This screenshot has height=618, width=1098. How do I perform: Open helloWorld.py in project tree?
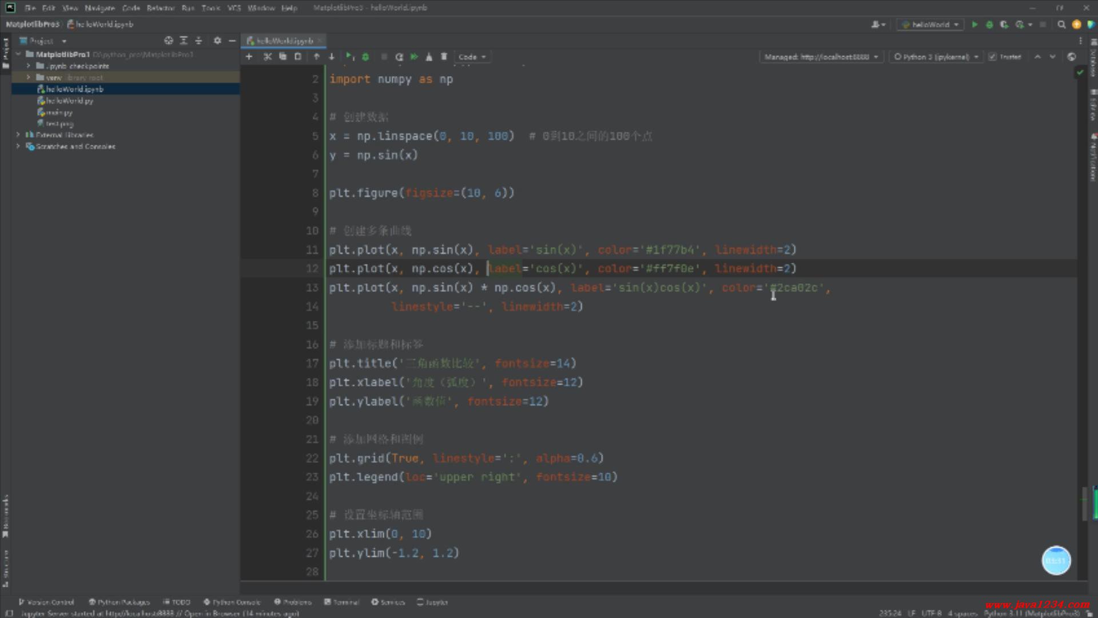click(x=69, y=101)
